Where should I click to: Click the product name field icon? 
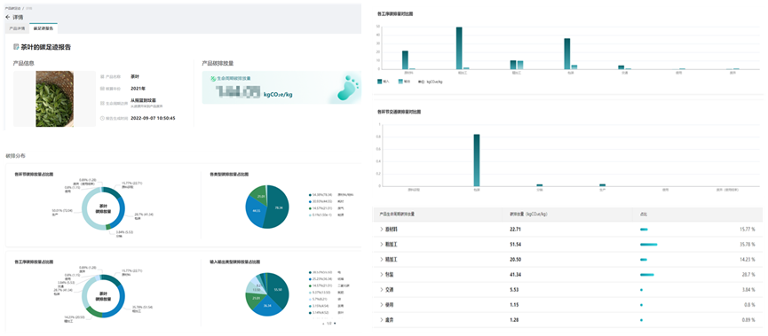tap(102, 77)
